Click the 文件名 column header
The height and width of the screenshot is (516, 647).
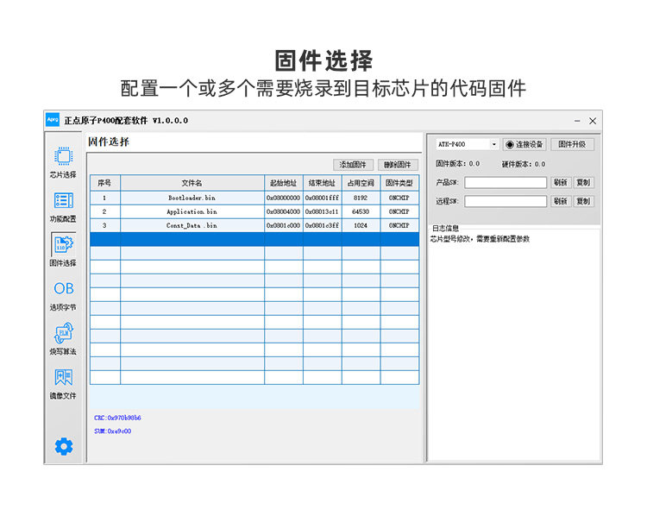click(x=192, y=183)
